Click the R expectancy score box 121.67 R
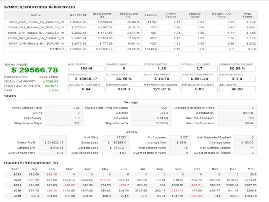 [161, 89]
